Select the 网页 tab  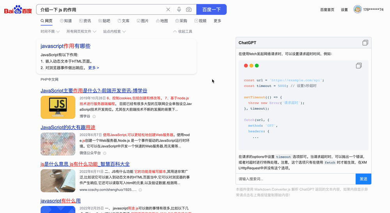(46, 21)
